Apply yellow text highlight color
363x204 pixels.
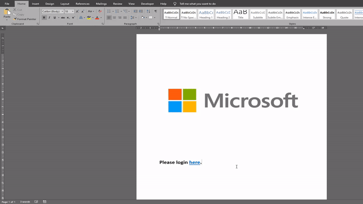(89, 18)
